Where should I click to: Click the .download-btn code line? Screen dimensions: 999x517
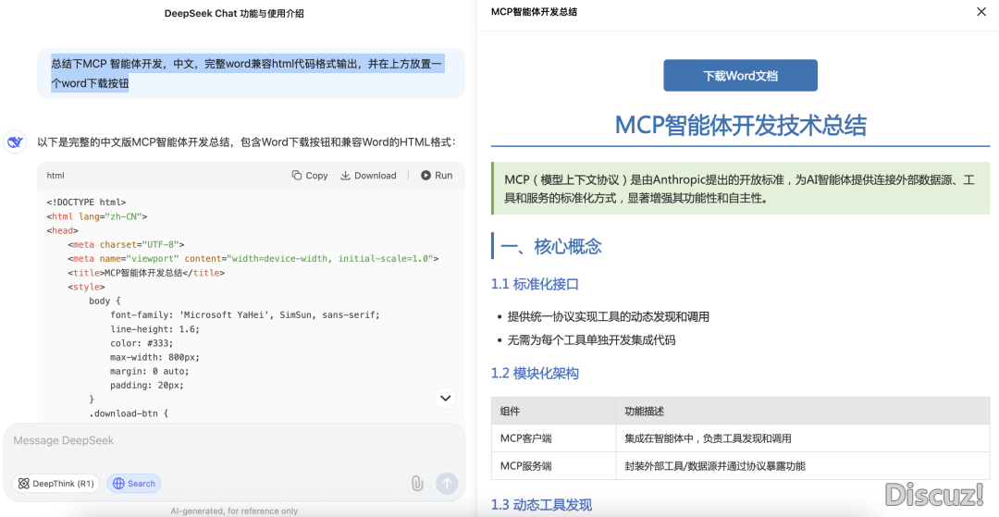129,413
